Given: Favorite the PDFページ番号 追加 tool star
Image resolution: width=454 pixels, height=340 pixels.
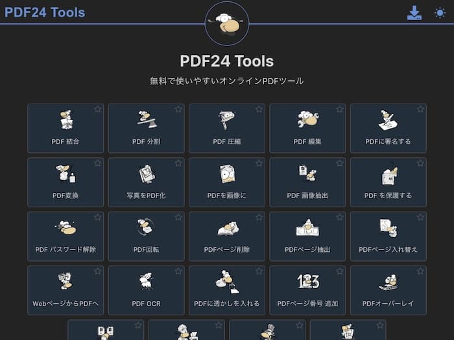Looking at the screenshot, I should tap(340, 271).
